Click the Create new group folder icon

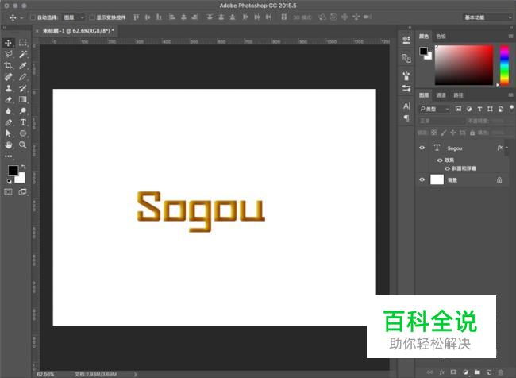pyautogui.click(x=477, y=372)
